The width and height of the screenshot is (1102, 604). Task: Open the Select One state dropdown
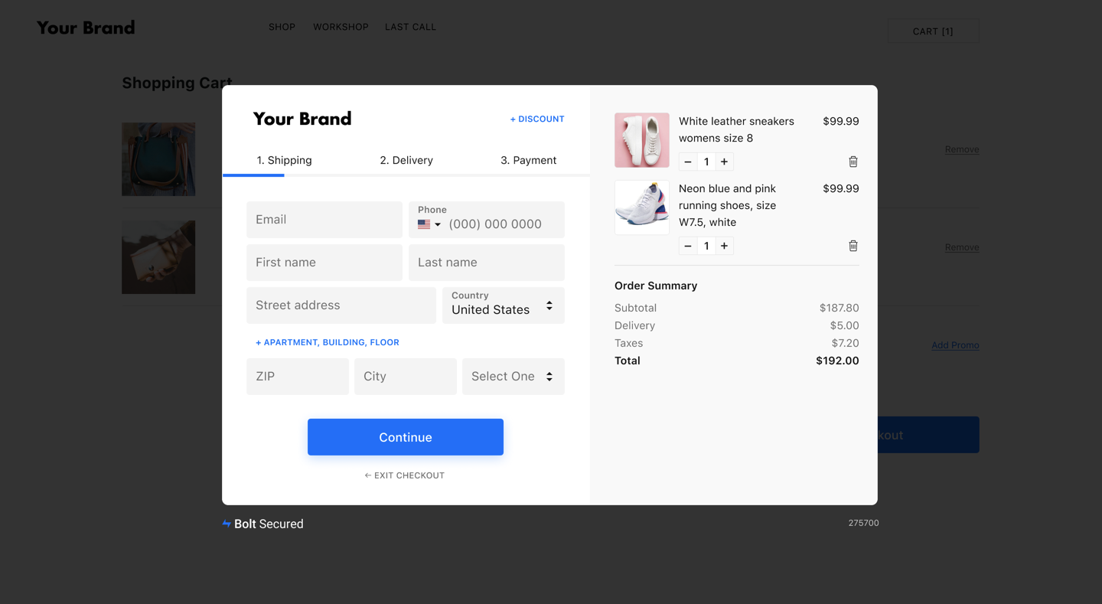coord(514,377)
